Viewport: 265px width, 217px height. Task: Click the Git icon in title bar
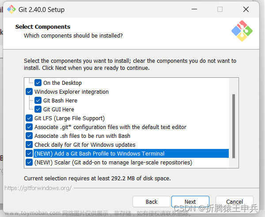[11, 9]
